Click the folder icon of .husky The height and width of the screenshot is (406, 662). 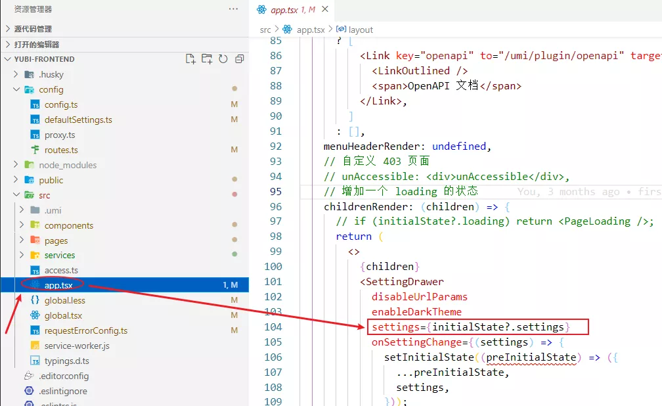(29, 75)
